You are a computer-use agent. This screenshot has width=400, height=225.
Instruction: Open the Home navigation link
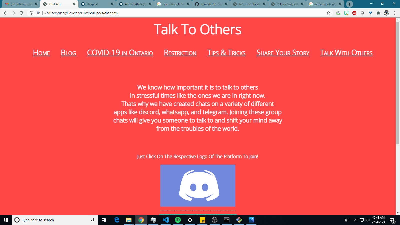pyautogui.click(x=41, y=53)
